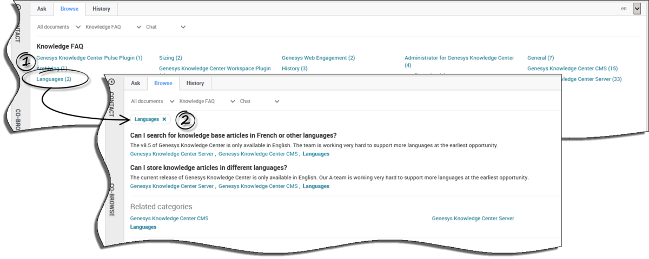Image resolution: width=649 pixels, height=259 pixels.
Task: Click the Languages tag under the first question
Action: (316, 154)
